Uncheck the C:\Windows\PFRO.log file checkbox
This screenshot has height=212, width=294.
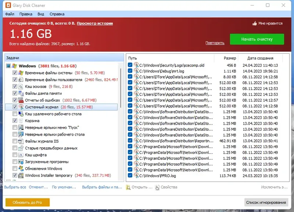[x=130, y=175]
